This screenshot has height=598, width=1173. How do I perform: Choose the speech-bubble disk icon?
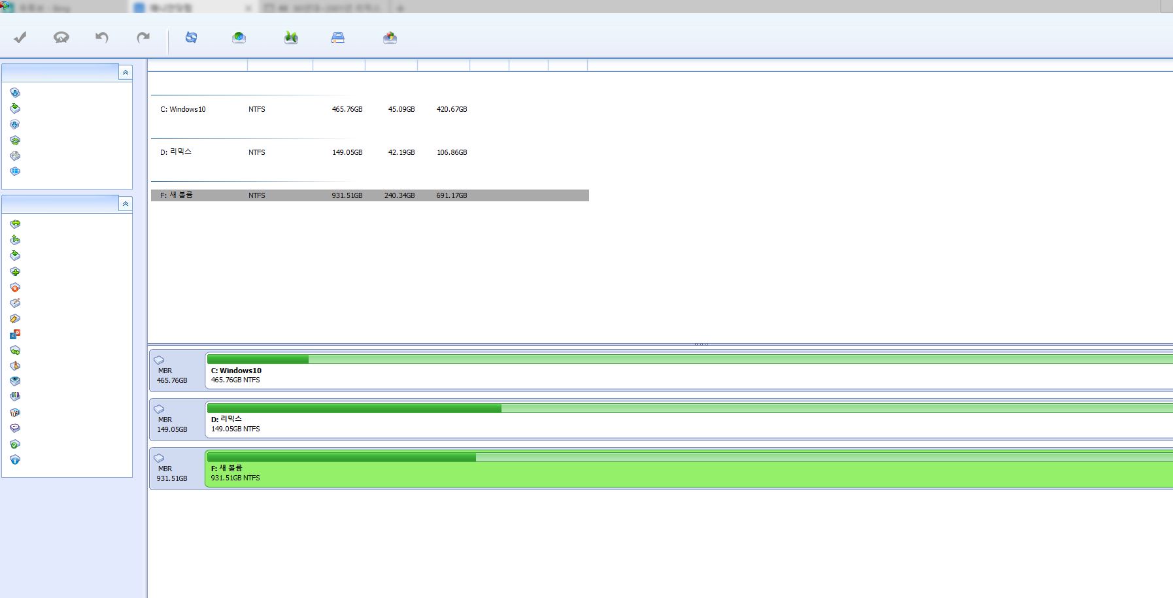pos(15,428)
